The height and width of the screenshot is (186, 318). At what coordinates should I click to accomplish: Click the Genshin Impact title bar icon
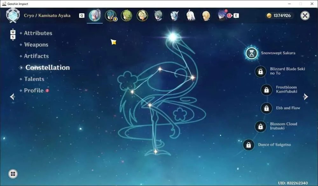click(4, 3)
